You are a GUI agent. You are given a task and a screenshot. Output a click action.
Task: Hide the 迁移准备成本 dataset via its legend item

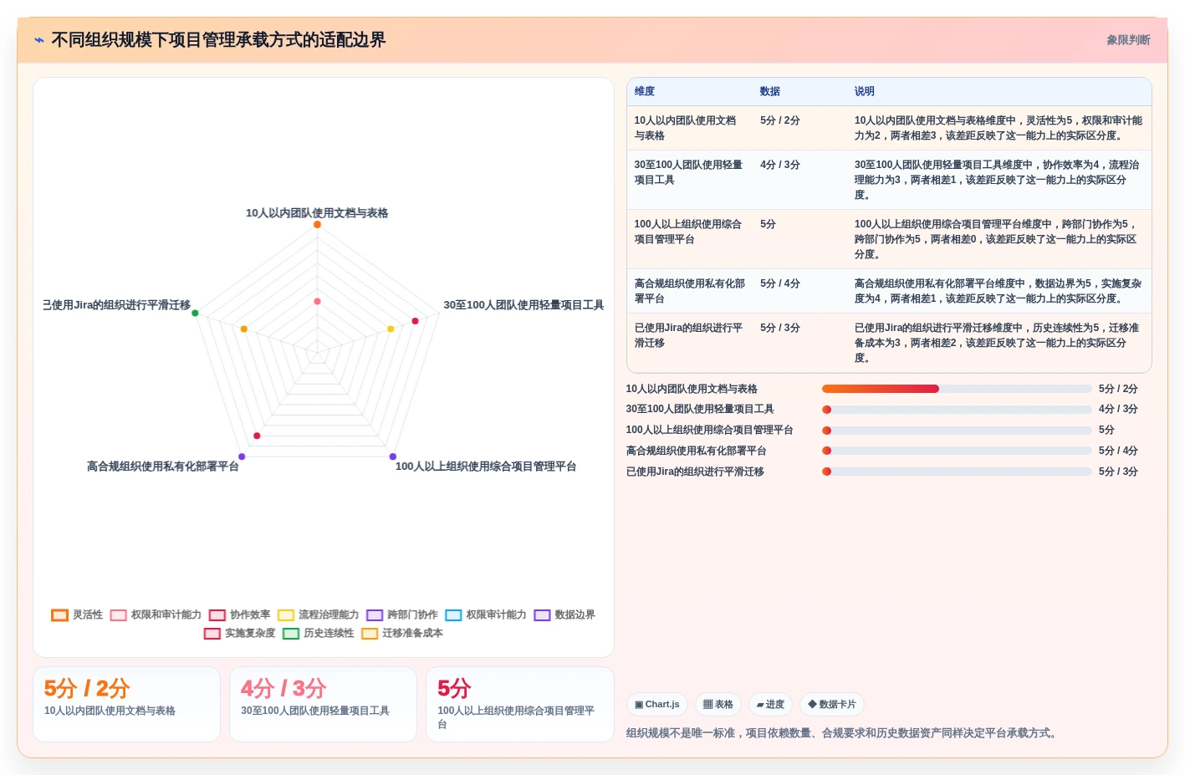[402, 634]
